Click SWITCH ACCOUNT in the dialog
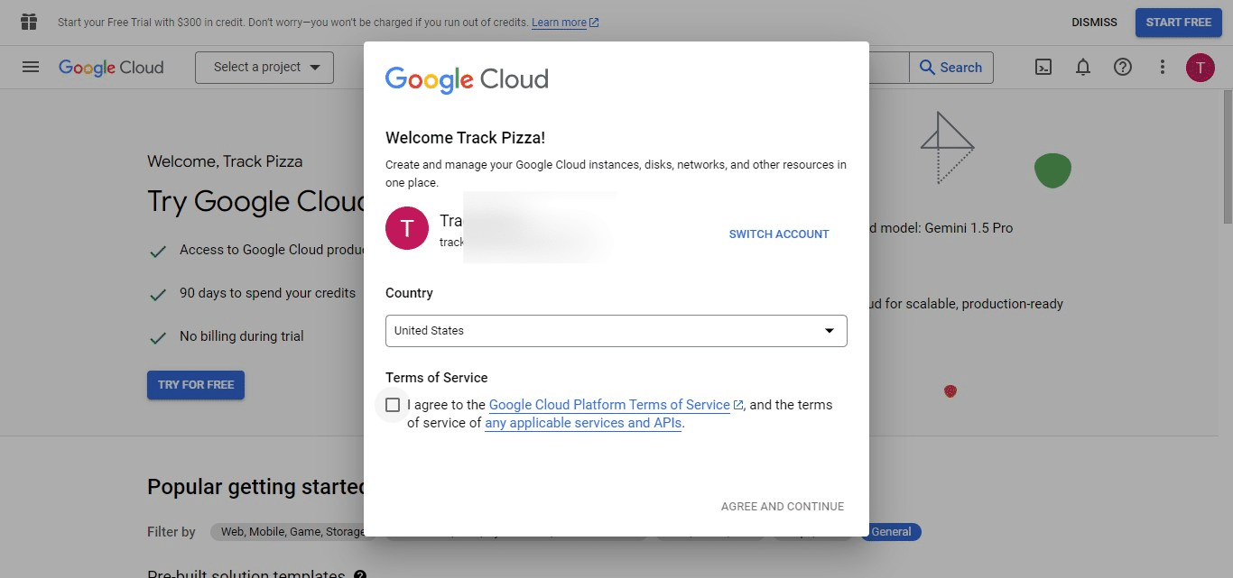1233x578 pixels. (778, 234)
